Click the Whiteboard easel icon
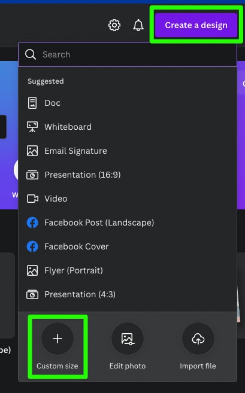245x393 pixels. (32, 127)
